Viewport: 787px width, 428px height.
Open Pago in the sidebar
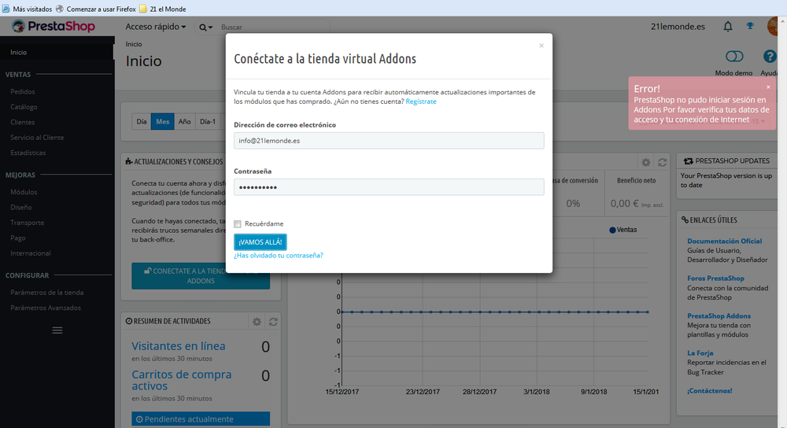pos(18,238)
